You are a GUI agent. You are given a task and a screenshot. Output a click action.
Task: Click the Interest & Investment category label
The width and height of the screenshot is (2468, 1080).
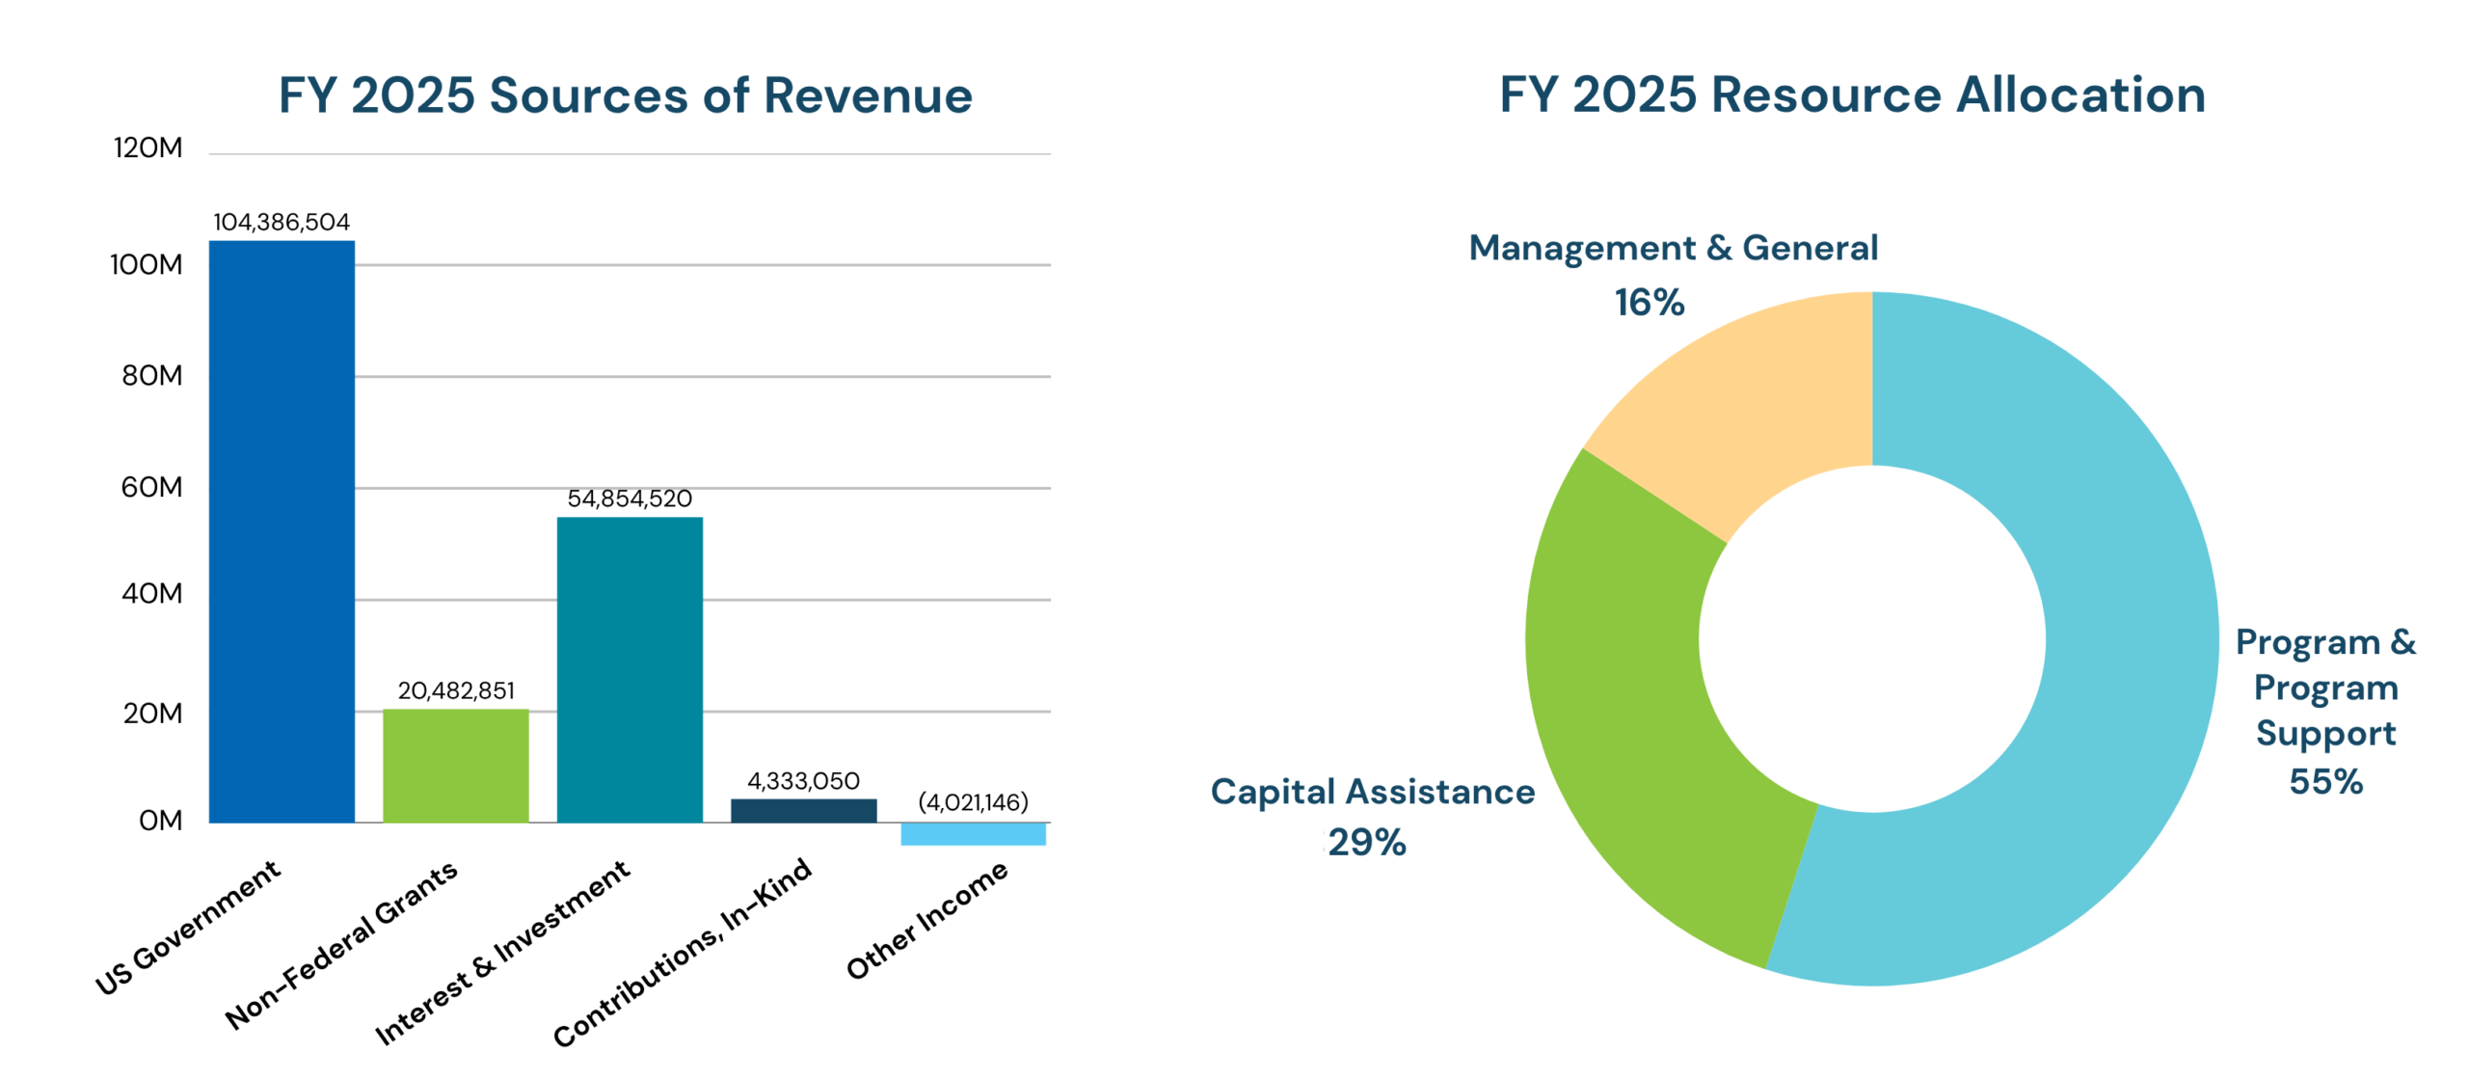(502, 953)
